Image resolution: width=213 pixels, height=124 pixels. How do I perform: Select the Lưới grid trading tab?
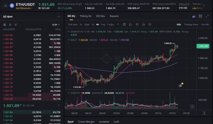click(x=117, y=122)
